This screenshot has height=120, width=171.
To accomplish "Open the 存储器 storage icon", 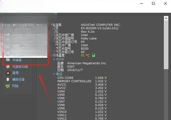I will 8,60.
